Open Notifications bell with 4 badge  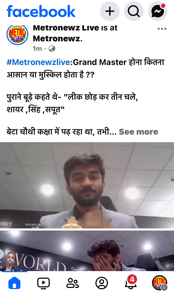click(x=131, y=282)
